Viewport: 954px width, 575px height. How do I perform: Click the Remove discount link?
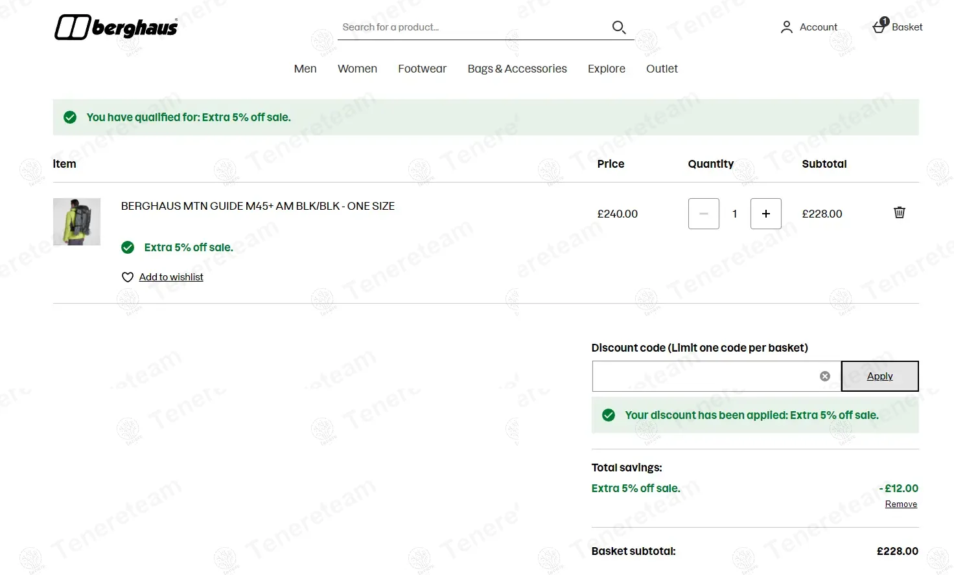point(901,504)
